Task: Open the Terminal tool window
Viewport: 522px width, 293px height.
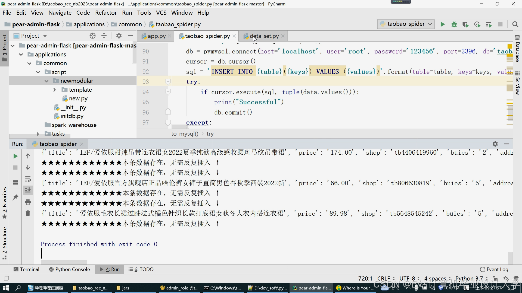Action: pos(26,269)
